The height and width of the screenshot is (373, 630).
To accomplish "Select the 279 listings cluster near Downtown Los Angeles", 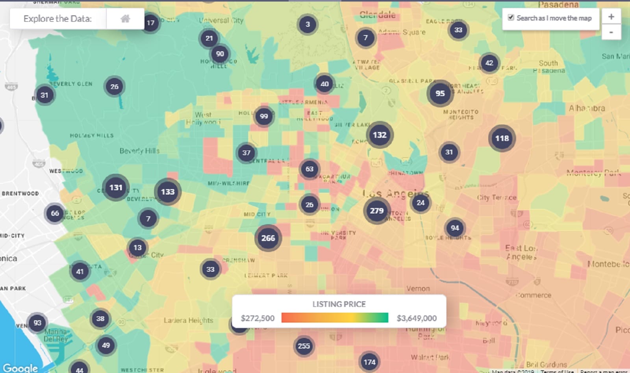I will [x=376, y=211].
